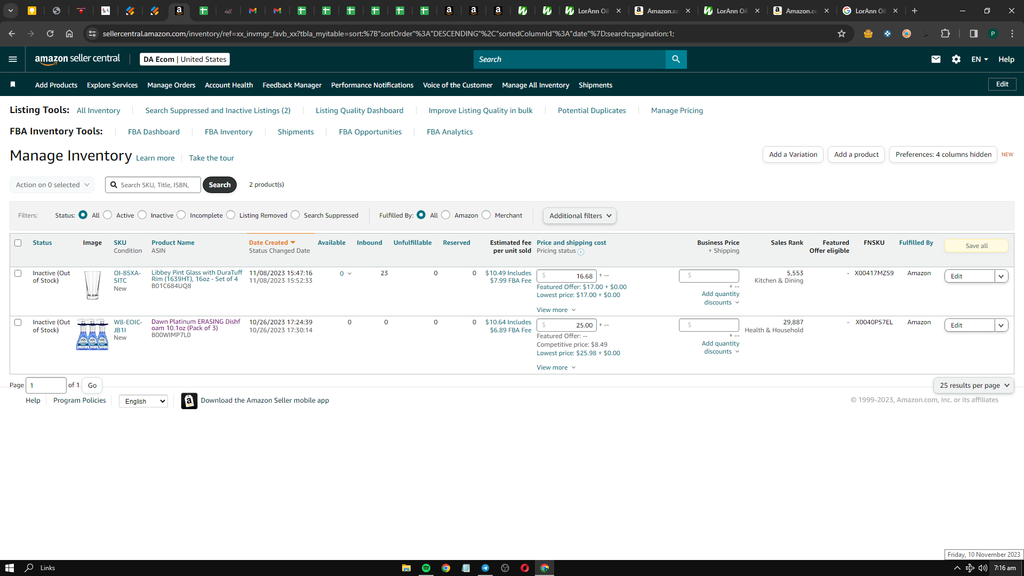The image size is (1024, 576).
Task: Open the English language selector in footer
Action: (143, 401)
